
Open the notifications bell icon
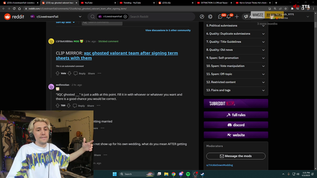[x=228, y=17]
